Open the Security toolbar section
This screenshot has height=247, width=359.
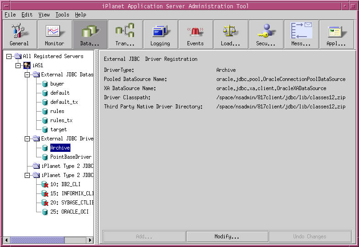(266, 34)
